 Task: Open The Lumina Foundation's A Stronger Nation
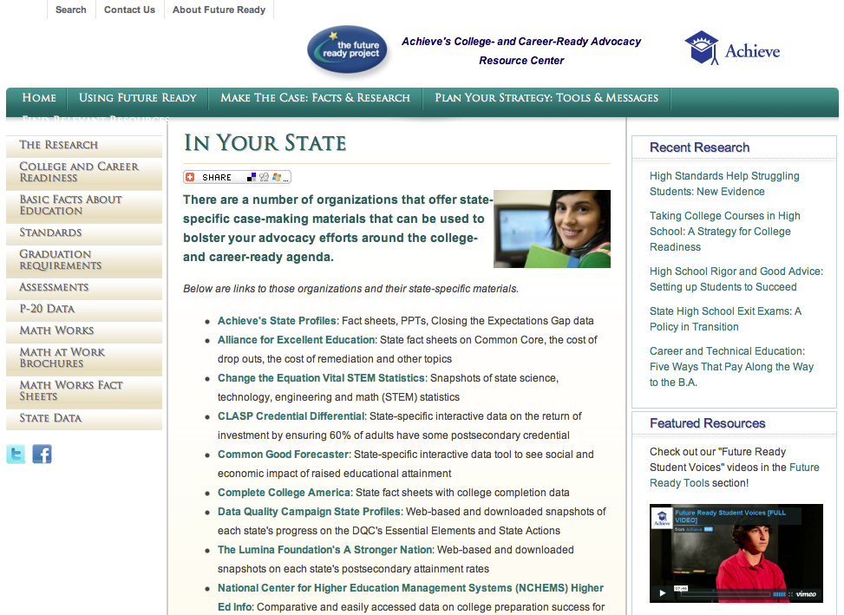click(325, 550)
